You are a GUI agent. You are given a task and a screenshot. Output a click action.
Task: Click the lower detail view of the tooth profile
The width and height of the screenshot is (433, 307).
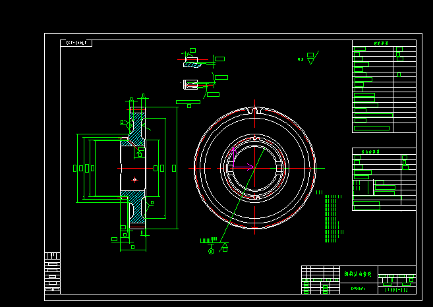pyautogui.click(x=191, y=84)
